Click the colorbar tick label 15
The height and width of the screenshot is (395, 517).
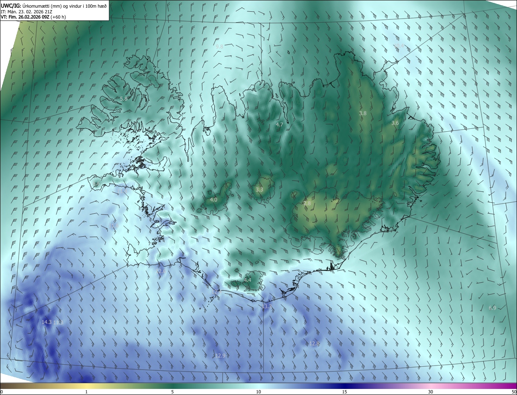[345, 392]
